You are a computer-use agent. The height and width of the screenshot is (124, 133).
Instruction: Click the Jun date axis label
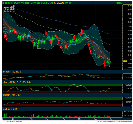(95, 119)
